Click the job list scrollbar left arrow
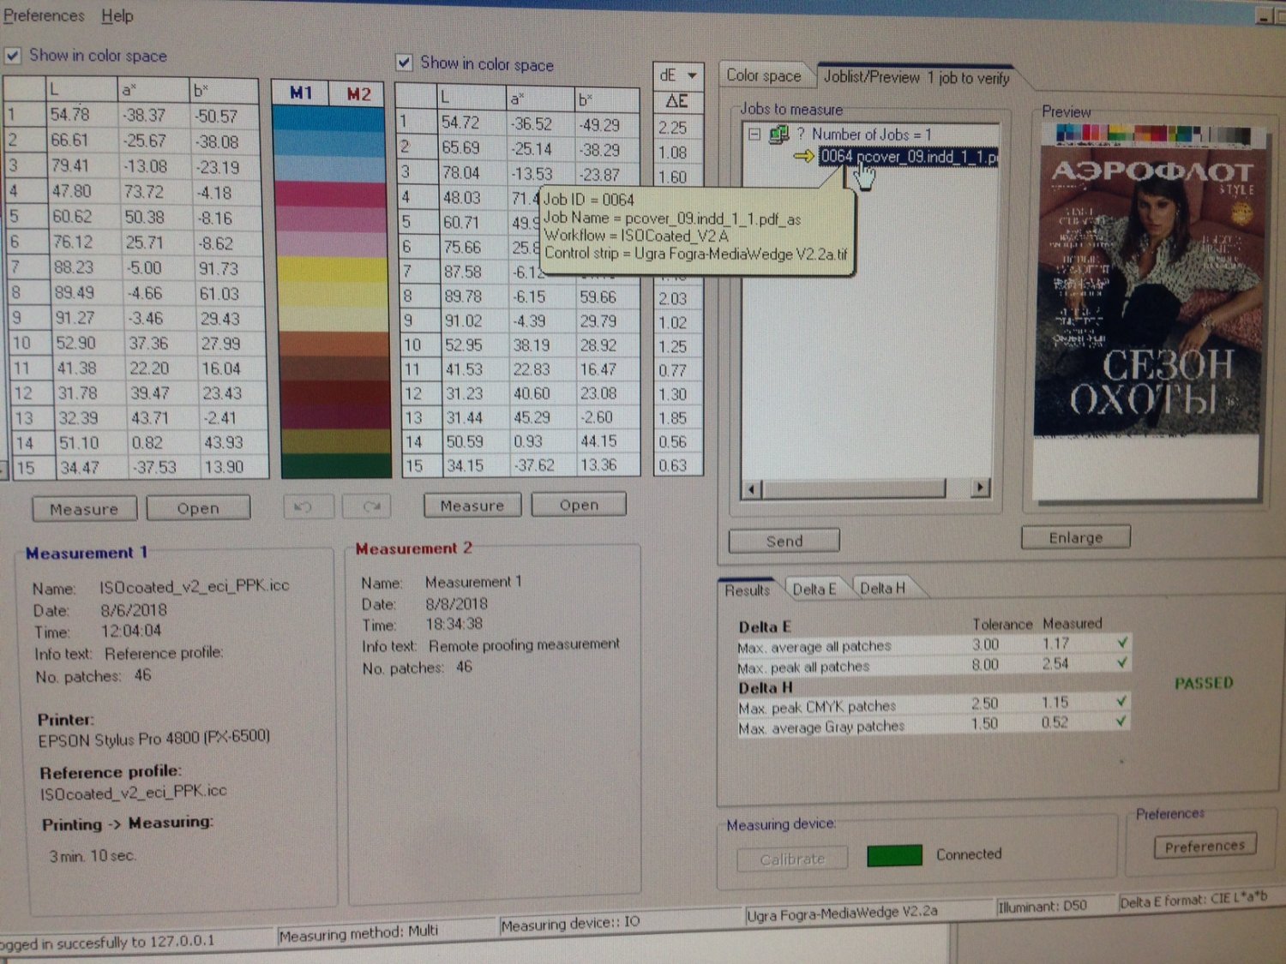This screenshot has height=964, width=1286. pyautogui.click(x=752, y=489)
